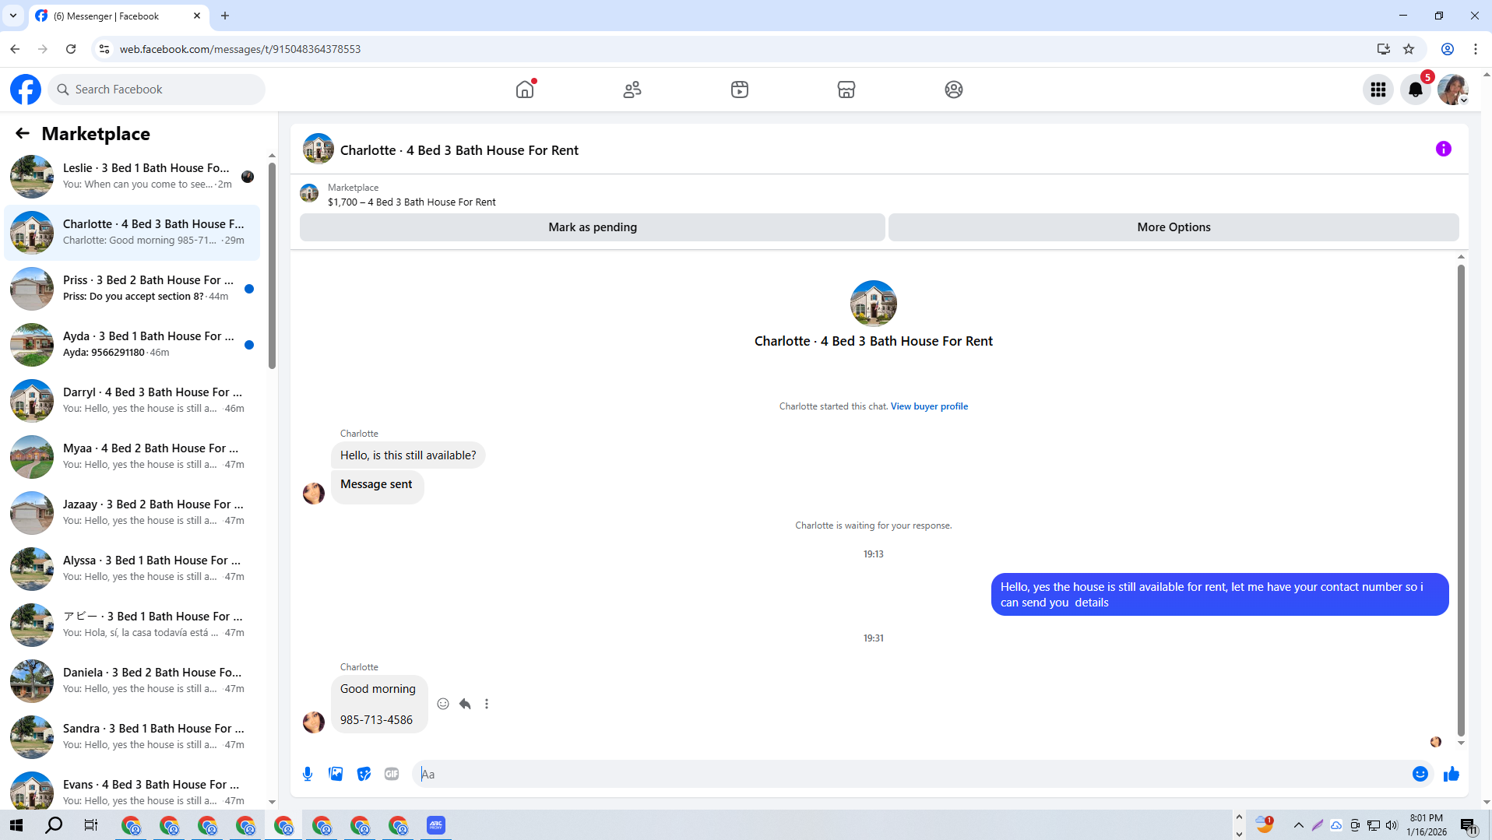
Task: Open a new browser tab
Action: click(225, 16)
